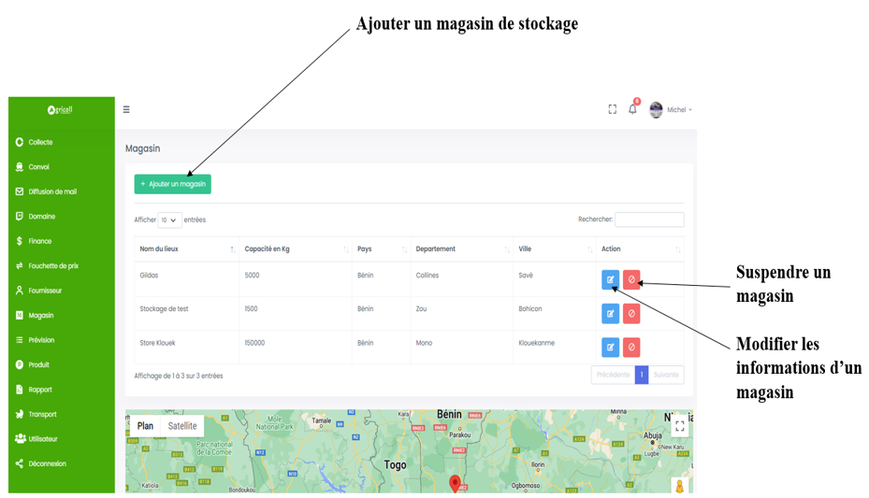Select the Plan map view
This screenshot has width=869, height=498.
145,426
